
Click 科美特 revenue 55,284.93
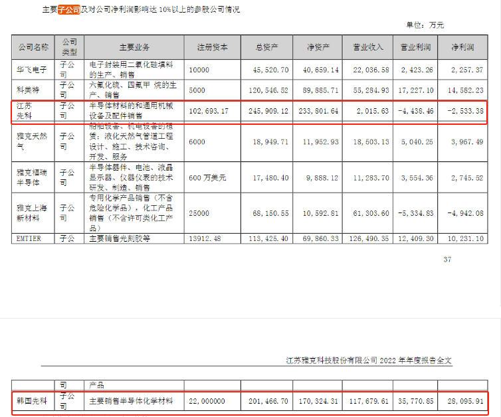pos(371,90)
